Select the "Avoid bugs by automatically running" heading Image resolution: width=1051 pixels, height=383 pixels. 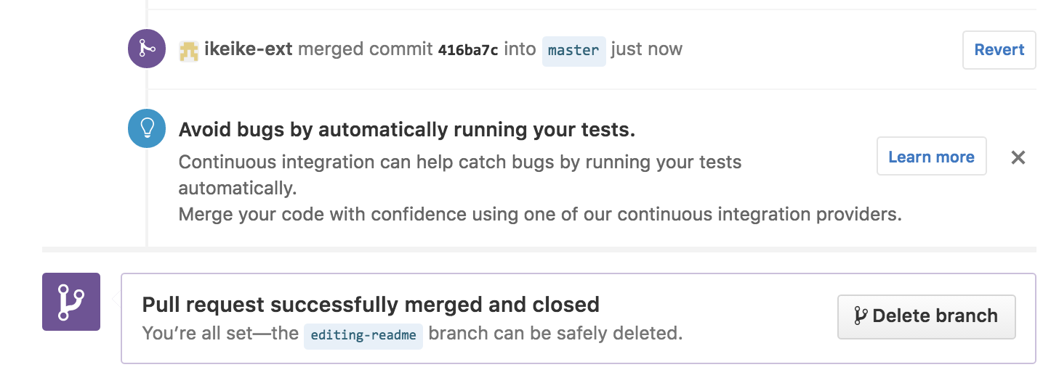pyautogui.click(x=407, y=130)
